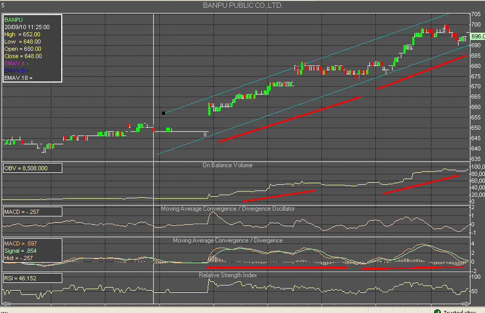The height and width of the screenshot is (313, 485).
Task: Select the black anchor point of the channel line
Action: (x=164, y=113)
